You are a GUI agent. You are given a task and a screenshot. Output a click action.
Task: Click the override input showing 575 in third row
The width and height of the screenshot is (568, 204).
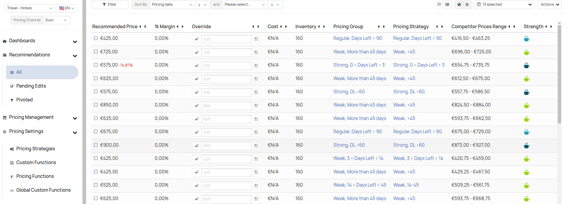(x=226, y=66)
